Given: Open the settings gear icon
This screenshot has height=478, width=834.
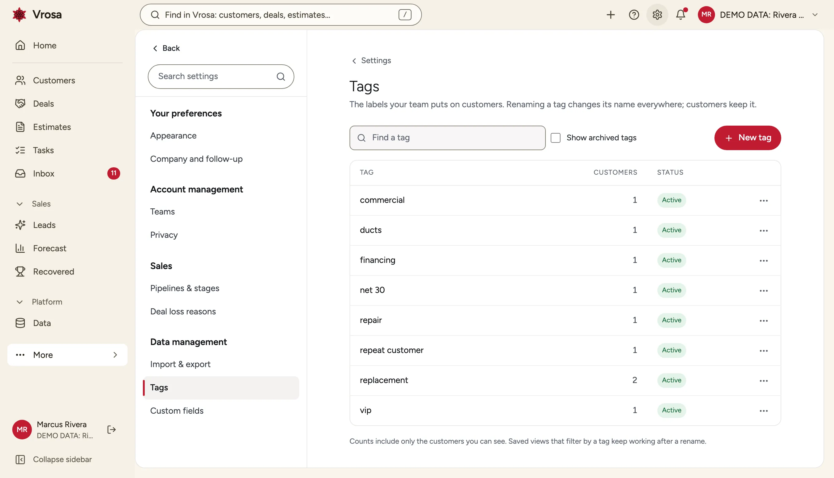Looking at the screenshot, I should click(657, 15).
